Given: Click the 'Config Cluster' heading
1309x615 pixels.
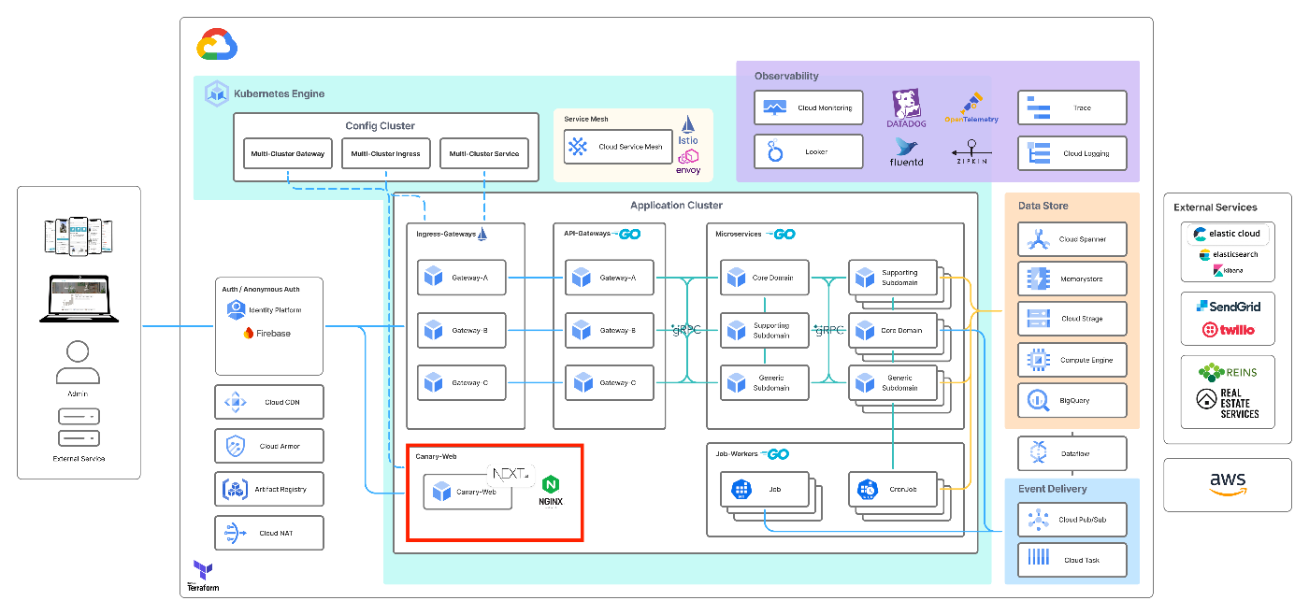Looking at the screenshot, I should point(380,125).
